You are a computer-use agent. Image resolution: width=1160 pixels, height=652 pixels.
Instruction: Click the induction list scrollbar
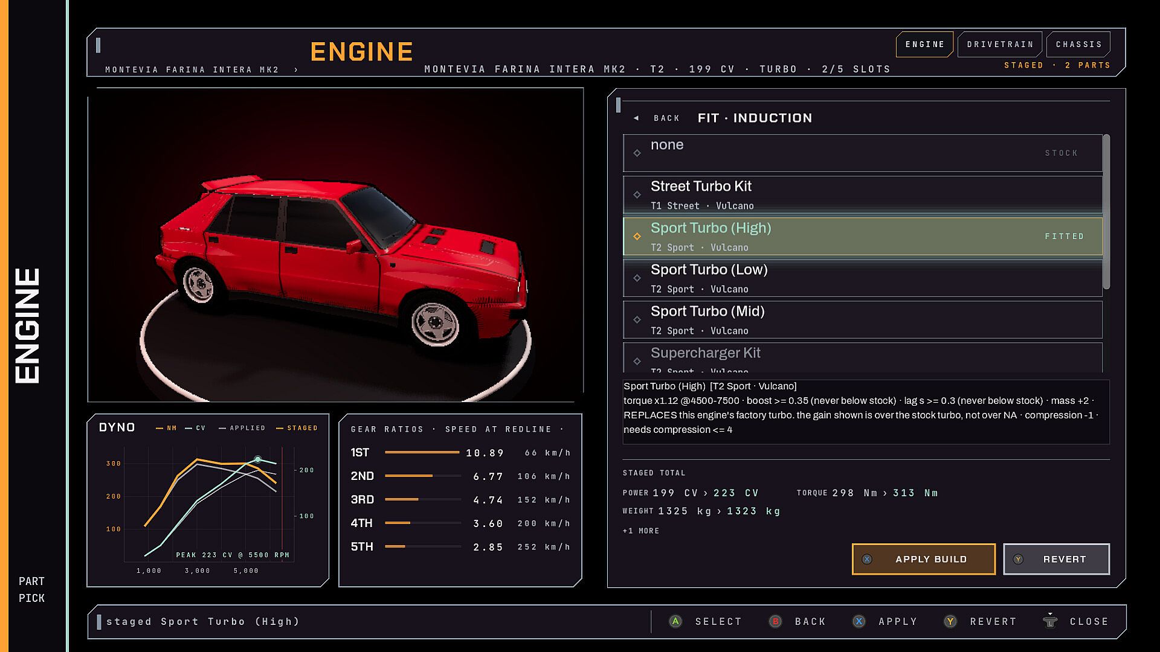[1106, 211]
